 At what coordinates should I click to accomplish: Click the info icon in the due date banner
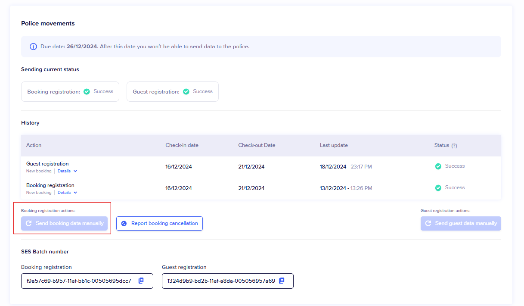(33, 47)
